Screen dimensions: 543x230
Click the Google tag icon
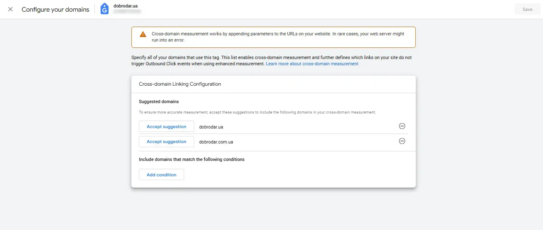pyautogui.click(x=104, y=9)
